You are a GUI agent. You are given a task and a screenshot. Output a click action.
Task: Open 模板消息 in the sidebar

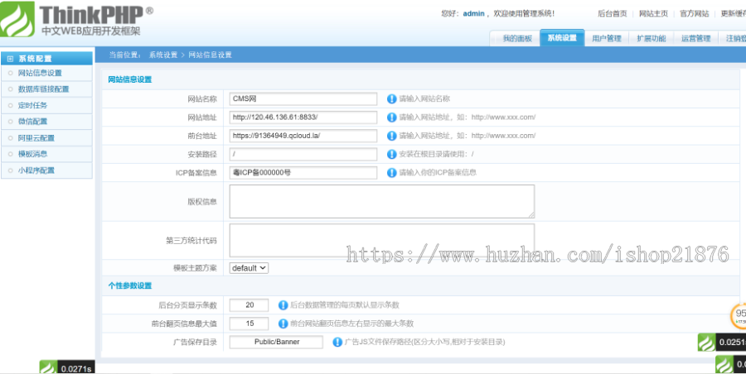coord(32,154)
